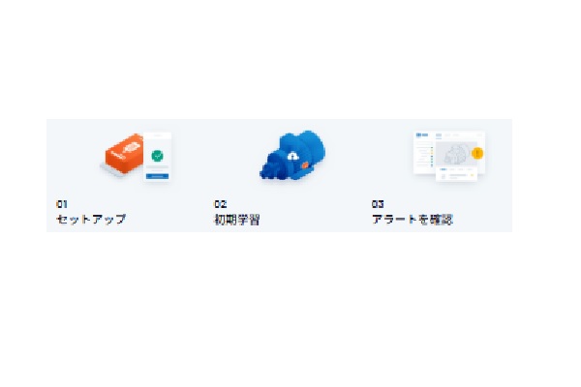581x387 pixels.
Task: Click the gray motor outline in the dashboard preview
Action: click(456, 154)
